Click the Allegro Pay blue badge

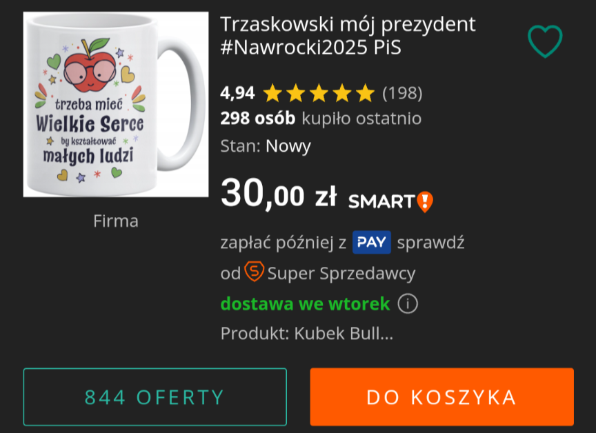371,242
